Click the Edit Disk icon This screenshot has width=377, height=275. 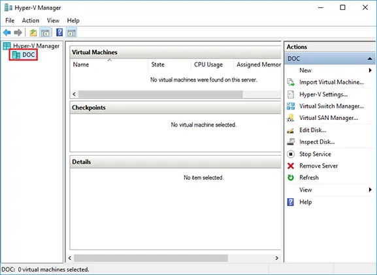point(291,130)
